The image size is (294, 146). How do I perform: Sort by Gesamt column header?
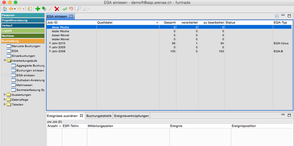[168, 22]
